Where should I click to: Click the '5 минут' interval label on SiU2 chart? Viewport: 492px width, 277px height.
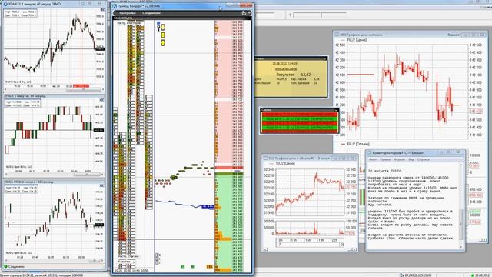click(x=324, y=159)
